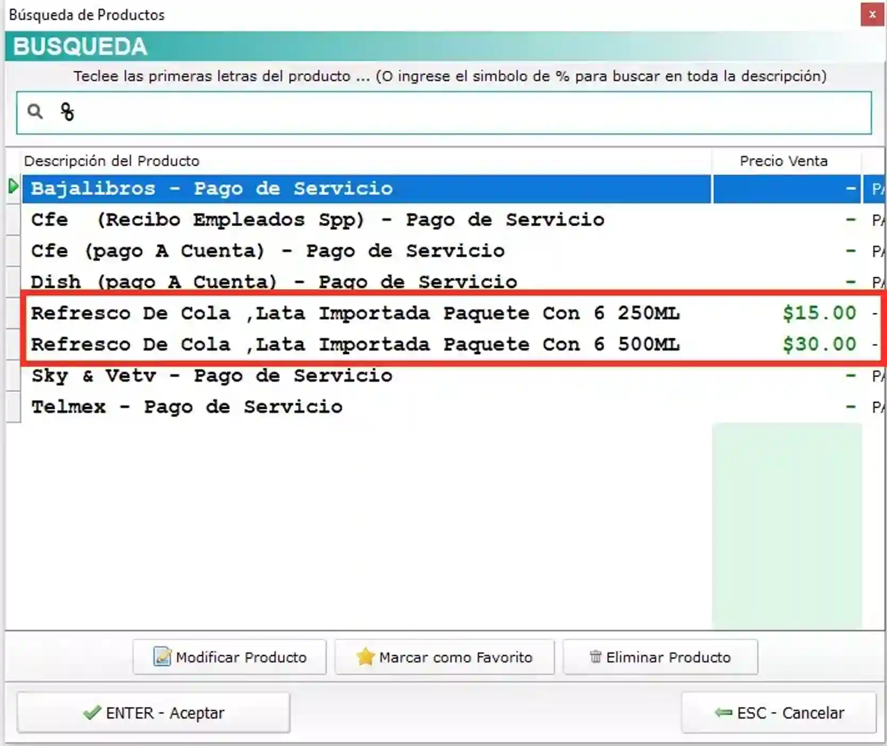This screenshot has width=887, height=746.
Task: Focus the product search text field
Action: tap(444, 113)
